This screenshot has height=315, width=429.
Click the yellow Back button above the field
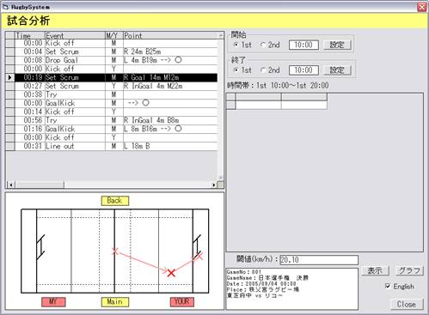(x=115, y=201)
